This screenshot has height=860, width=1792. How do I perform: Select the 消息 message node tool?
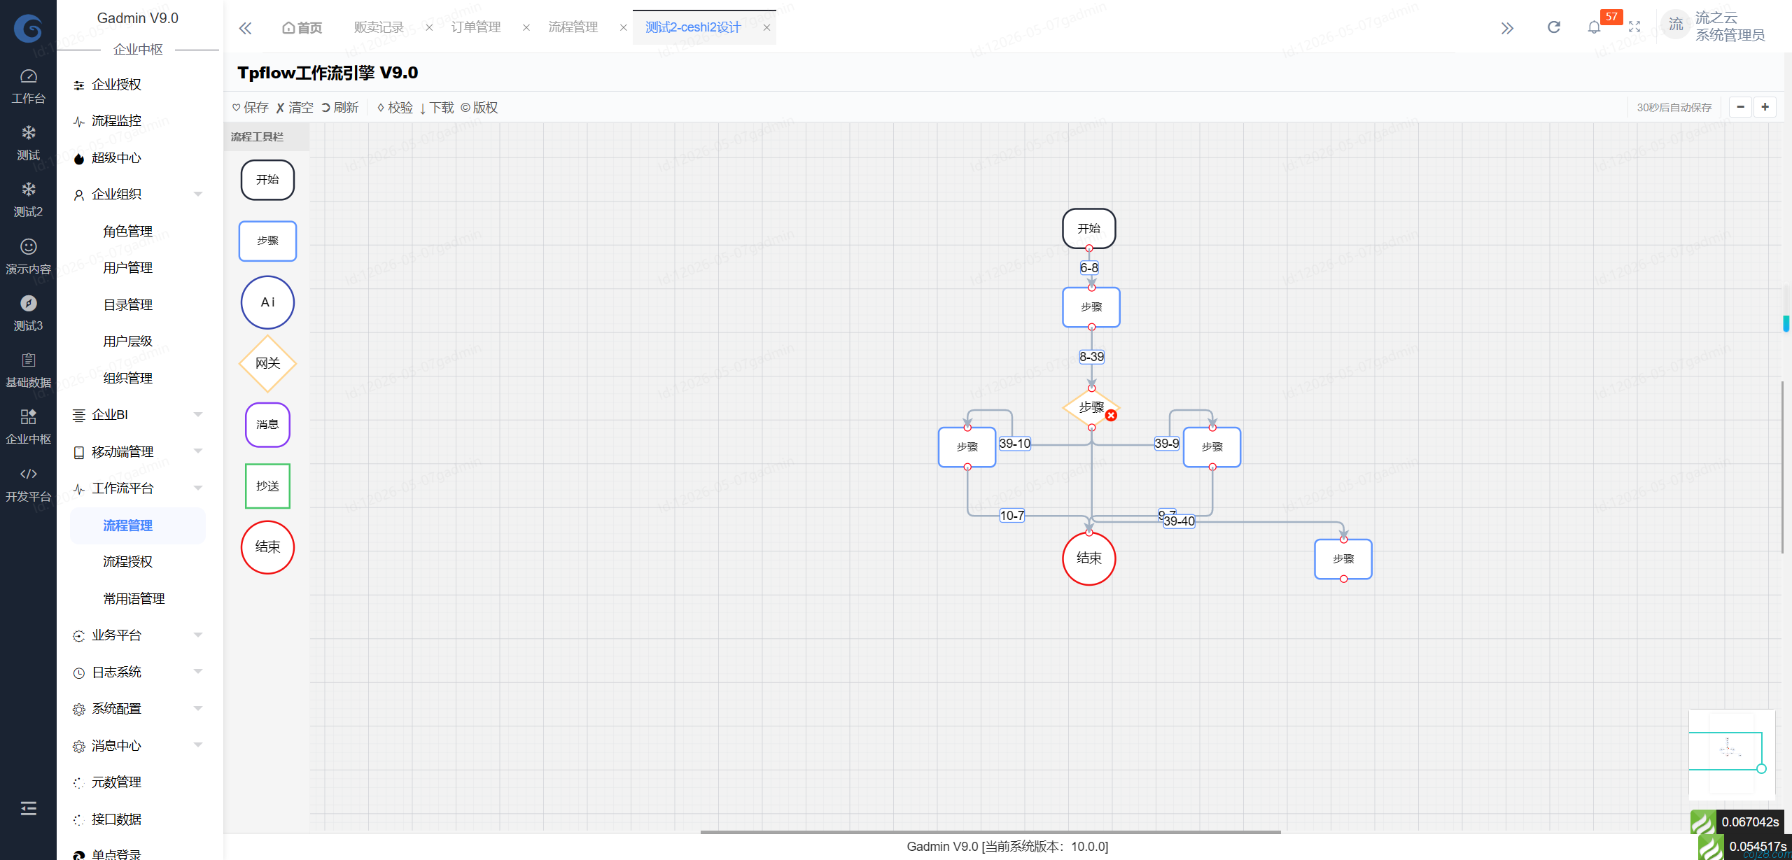[x=267, y=425]
